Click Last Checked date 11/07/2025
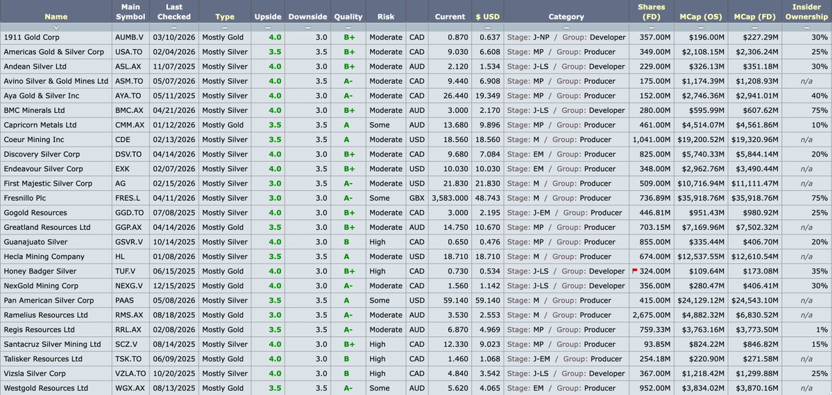Image resolution: width=832 pixels, height=395 pixels. click(x=174, y=67)
